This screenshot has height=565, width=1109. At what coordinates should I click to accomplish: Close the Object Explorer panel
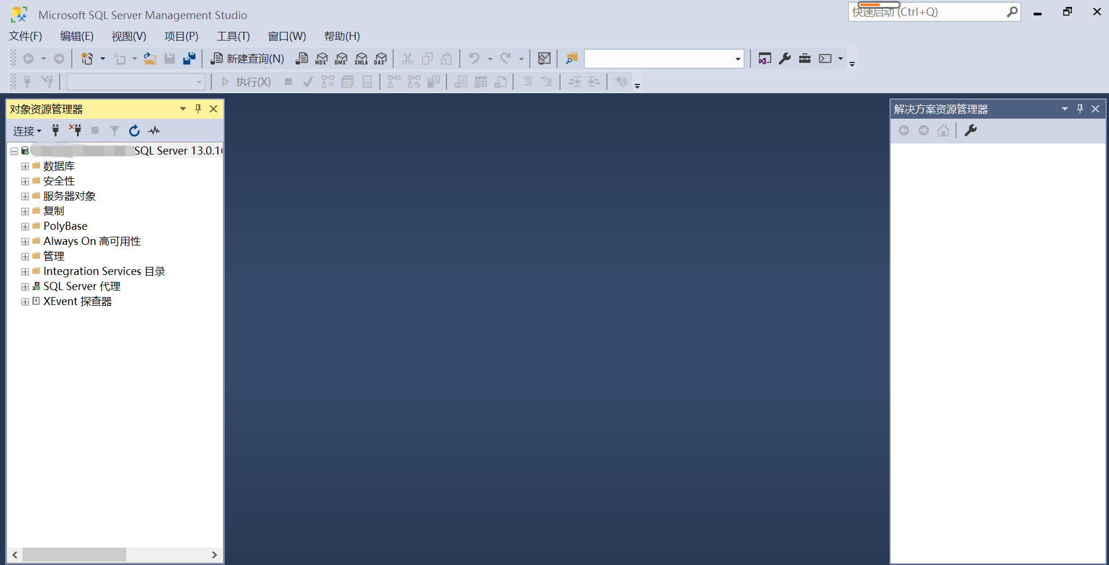tap(214, 109)
